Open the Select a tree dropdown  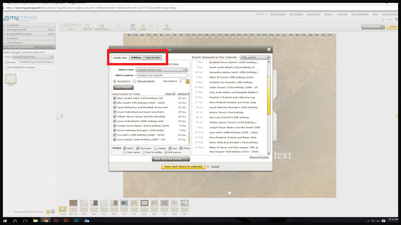162,70
